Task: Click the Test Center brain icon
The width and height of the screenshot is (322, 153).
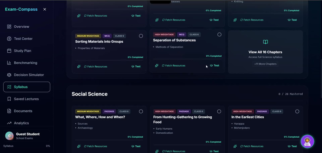Action: click(9, 39)
